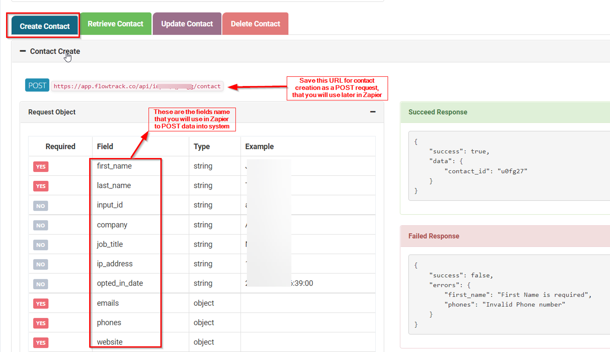Collapse Request Object panel with minus icon
610x352 pixels.
tap(373, 112)
